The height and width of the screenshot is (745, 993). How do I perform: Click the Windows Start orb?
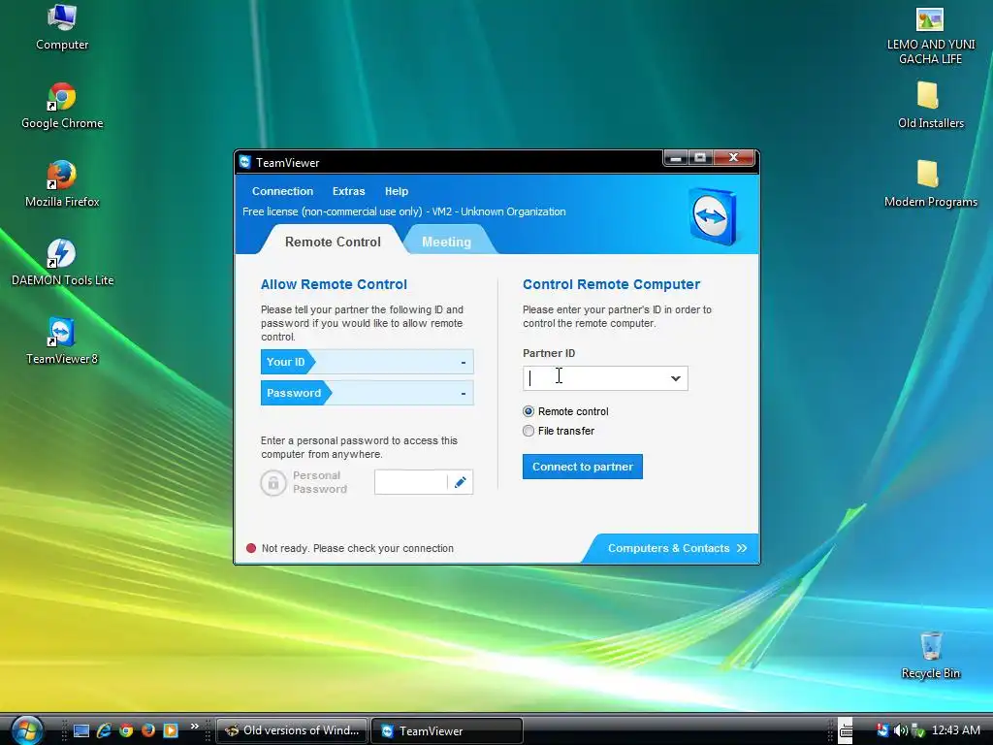tap(26, 729)
